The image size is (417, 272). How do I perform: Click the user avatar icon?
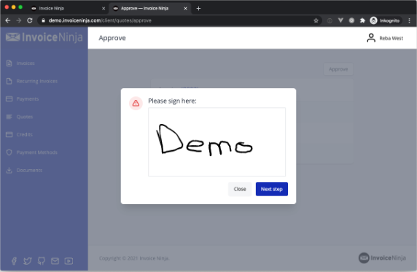pos(371,38)
